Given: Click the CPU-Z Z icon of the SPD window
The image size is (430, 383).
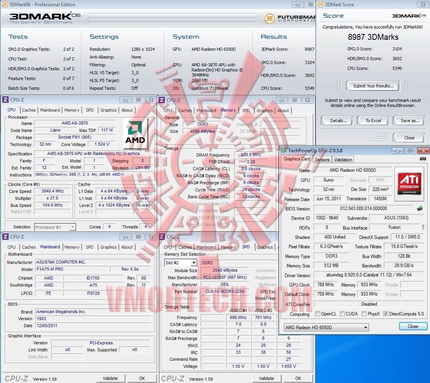Looking at the screenshot, I should [162, 237].
